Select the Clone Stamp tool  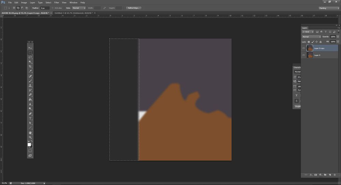click(x=30, y=86)
